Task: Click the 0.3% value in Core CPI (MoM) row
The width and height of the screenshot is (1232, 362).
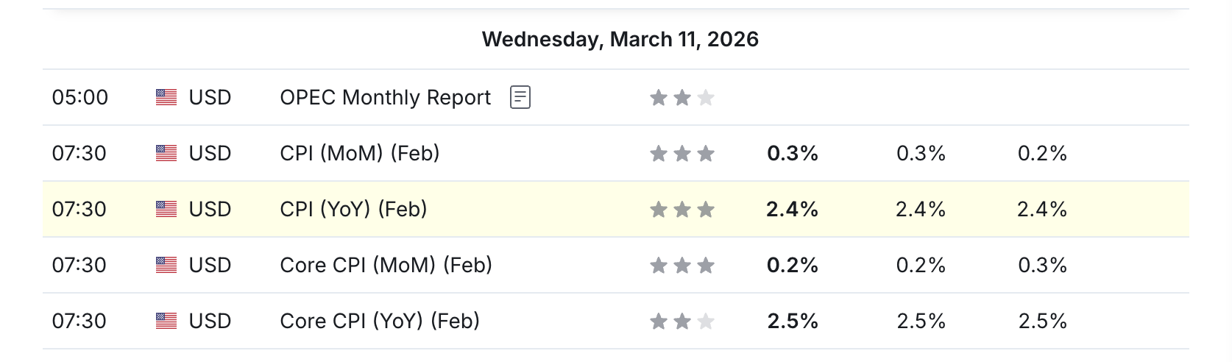Action: coord(1042,265)
